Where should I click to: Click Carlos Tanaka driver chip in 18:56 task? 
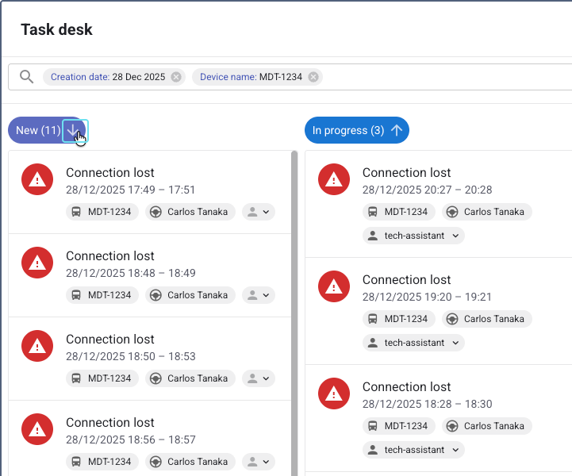click(x=190, y=462)
